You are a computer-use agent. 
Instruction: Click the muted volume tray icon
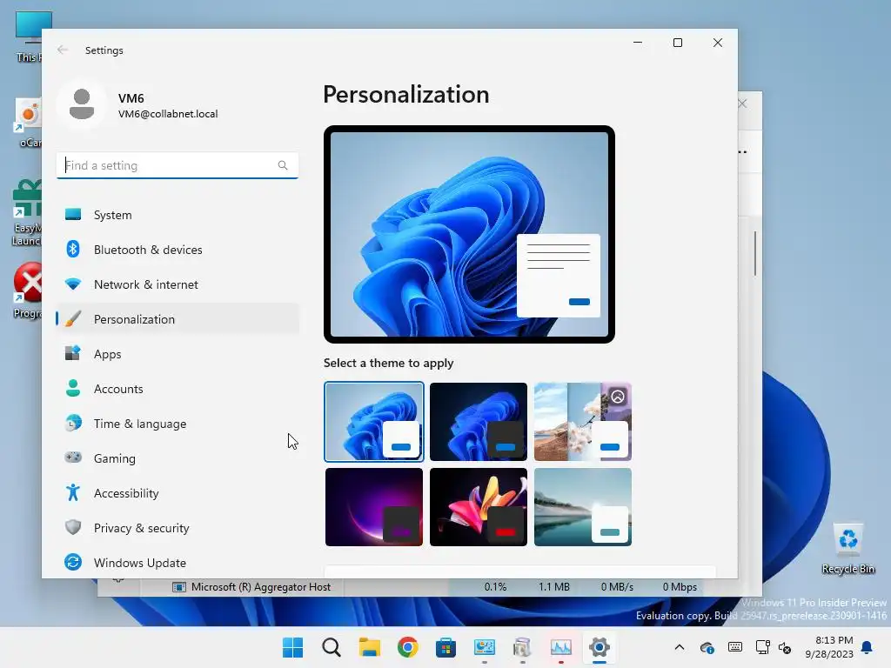tap(785, 647)
